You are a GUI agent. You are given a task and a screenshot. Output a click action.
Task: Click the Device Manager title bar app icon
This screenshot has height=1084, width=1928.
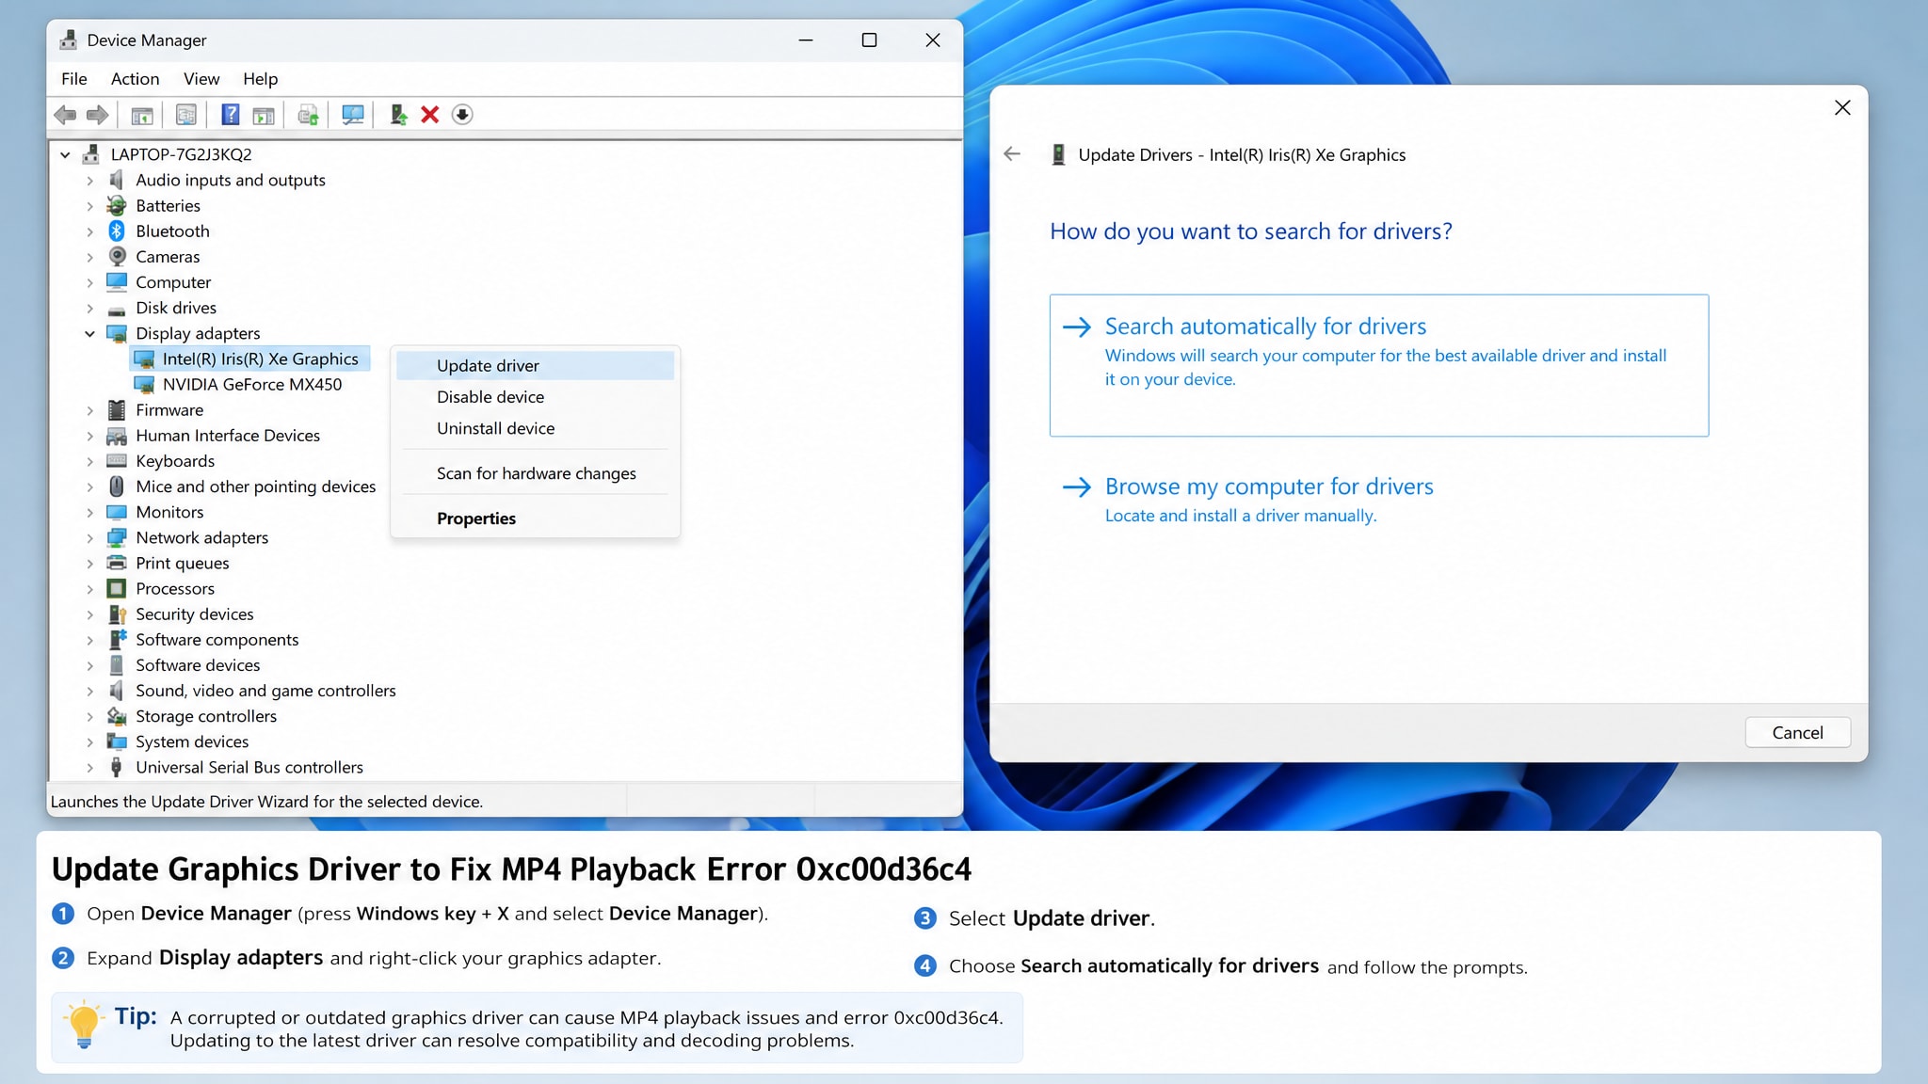click(68, 40)
